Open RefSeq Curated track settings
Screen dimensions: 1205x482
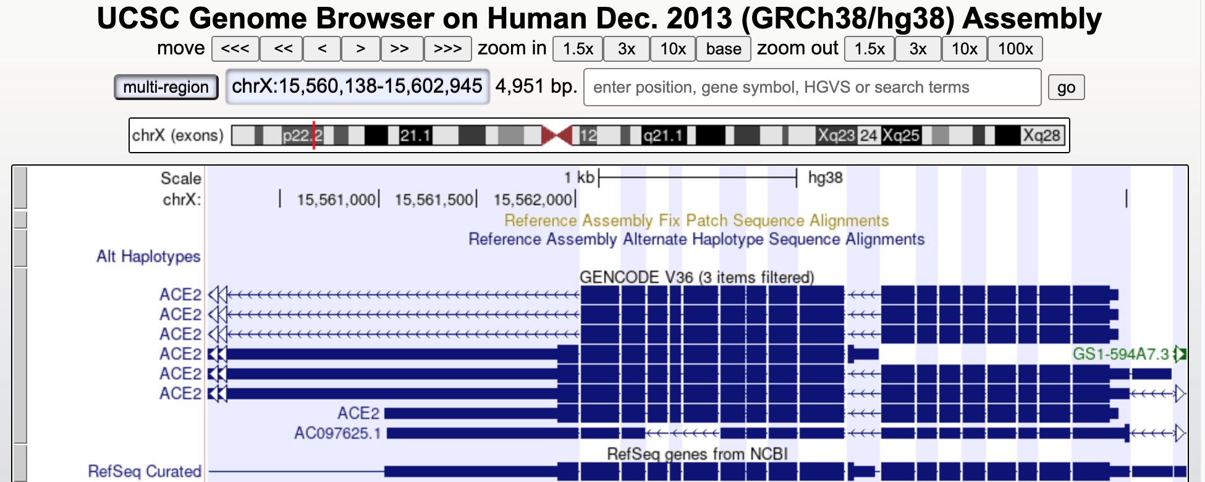click(145, 471)
